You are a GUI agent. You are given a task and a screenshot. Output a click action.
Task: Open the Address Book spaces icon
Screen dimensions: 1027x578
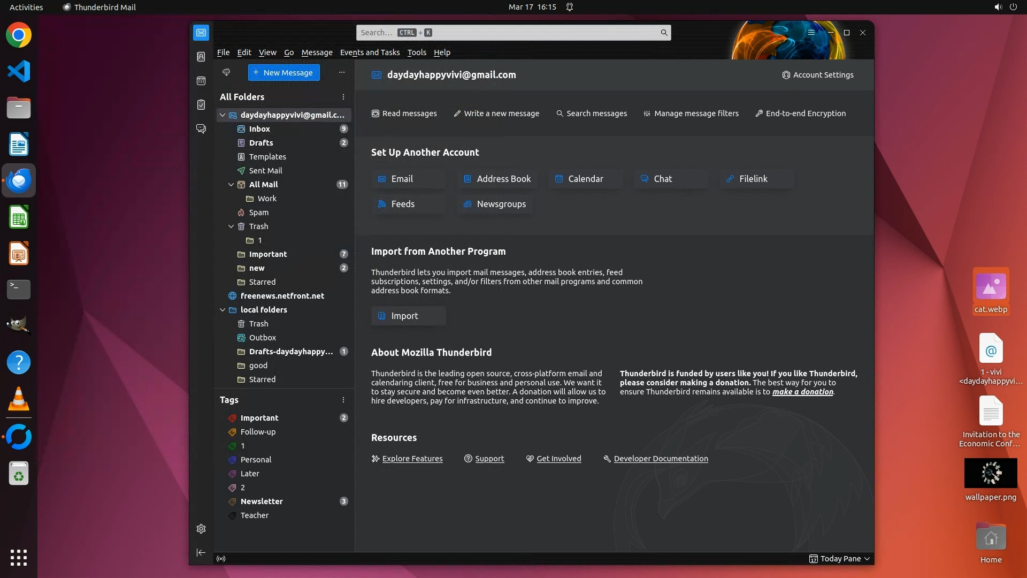tap(201, 57)
